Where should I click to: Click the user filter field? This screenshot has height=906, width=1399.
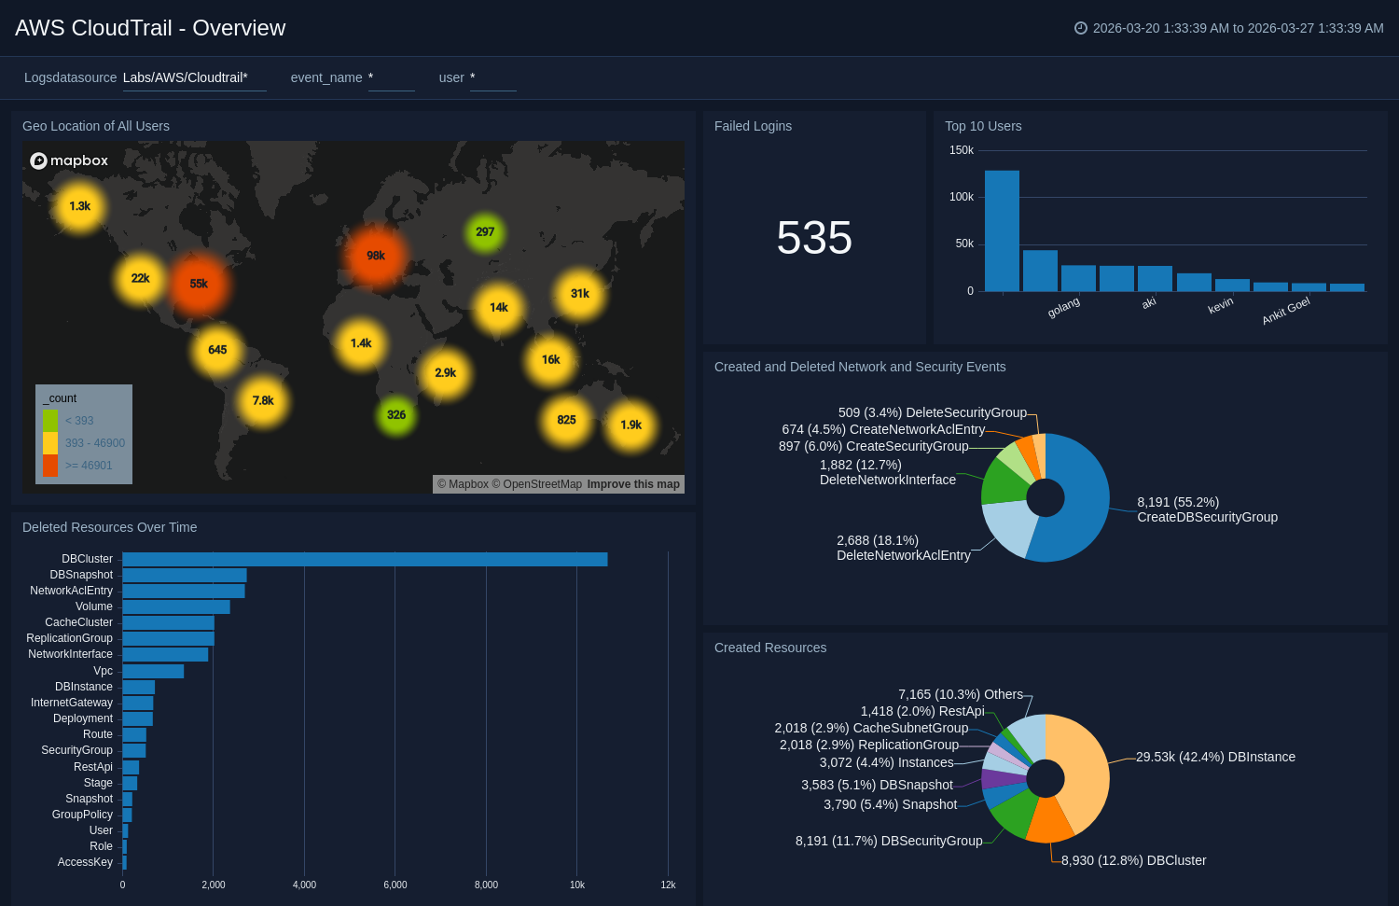click(x=492, y=77)
